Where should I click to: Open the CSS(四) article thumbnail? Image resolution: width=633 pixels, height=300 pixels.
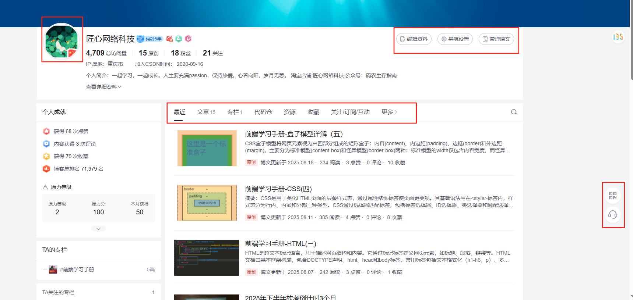coord(207,203)
